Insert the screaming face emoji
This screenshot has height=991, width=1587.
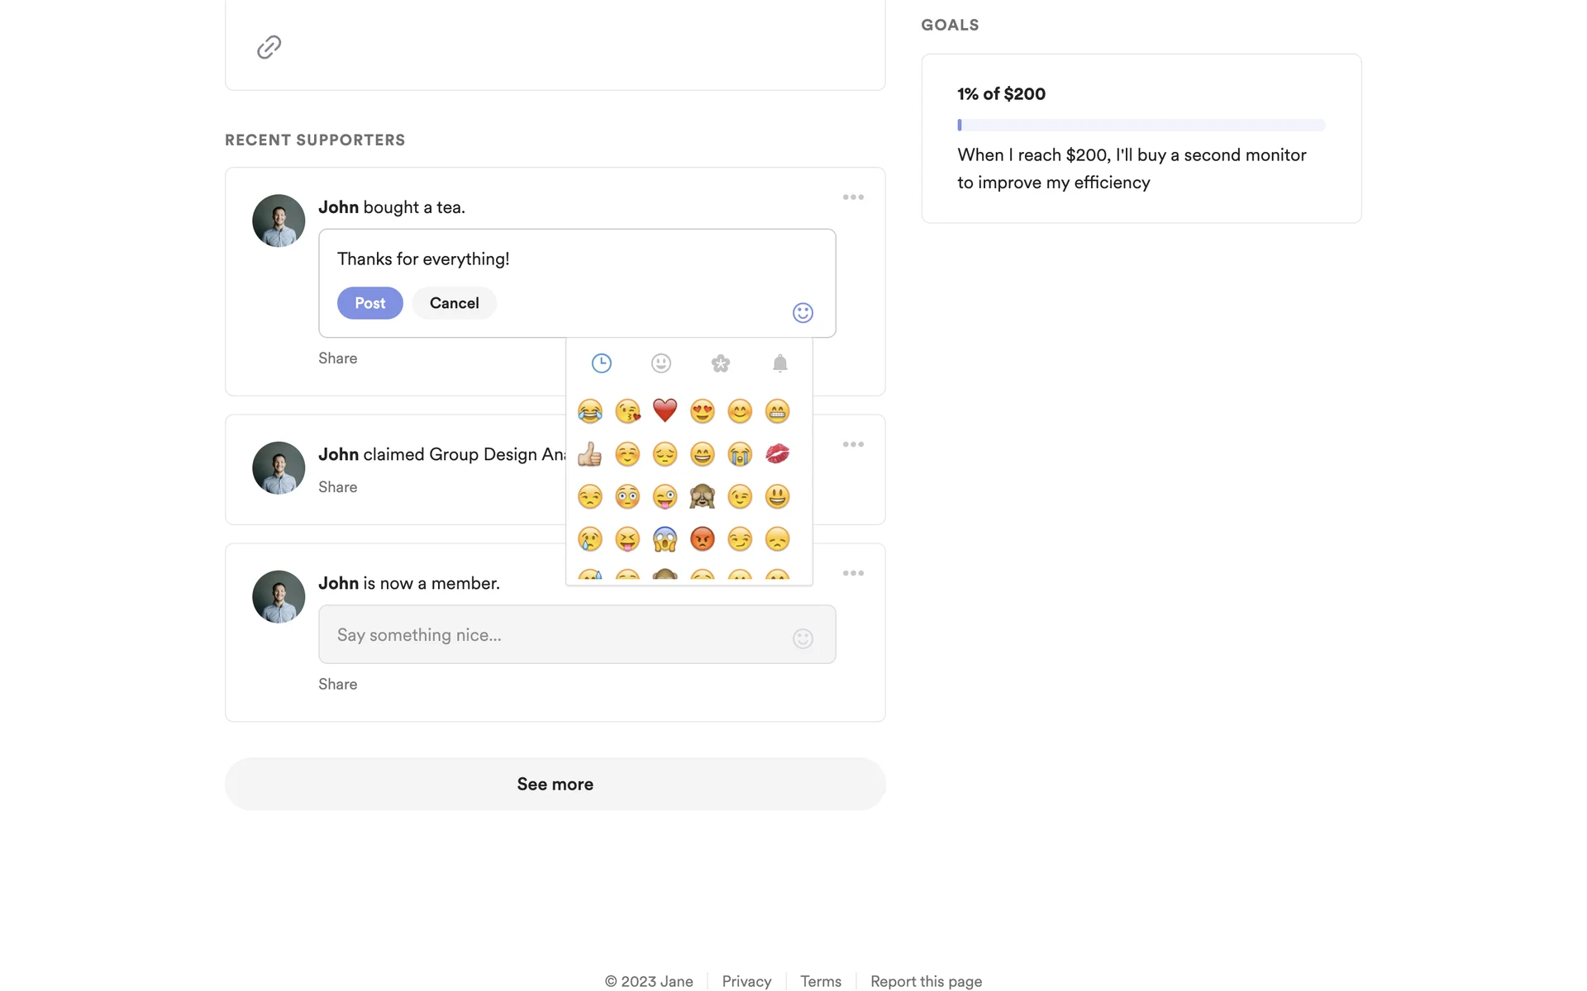pos(665,539)
